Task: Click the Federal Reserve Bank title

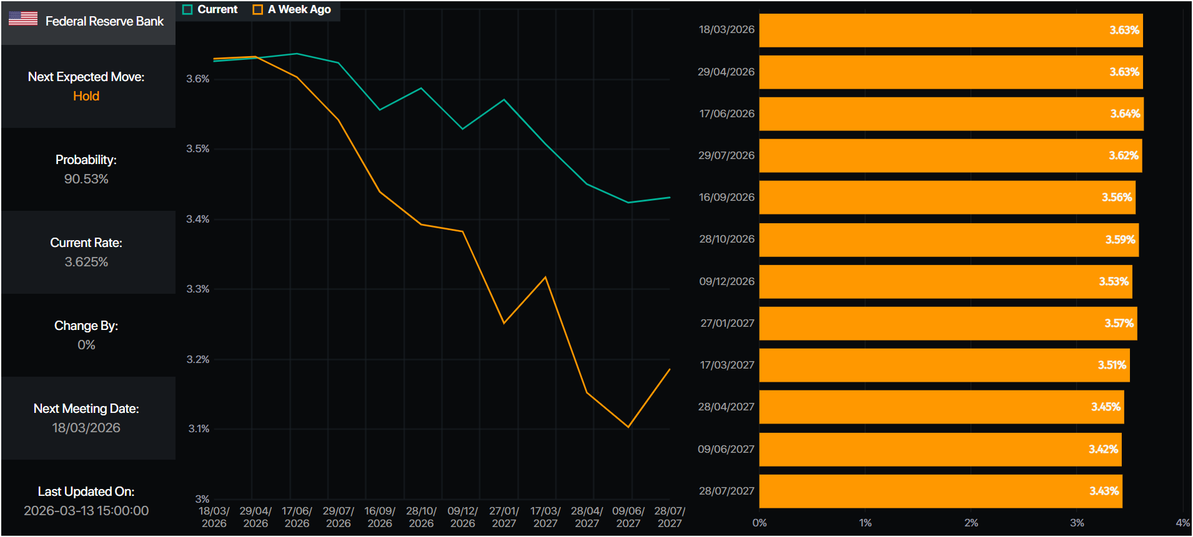Action: (104, 21)
